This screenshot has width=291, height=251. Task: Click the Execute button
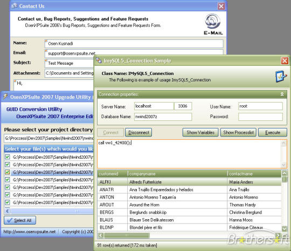273,132
